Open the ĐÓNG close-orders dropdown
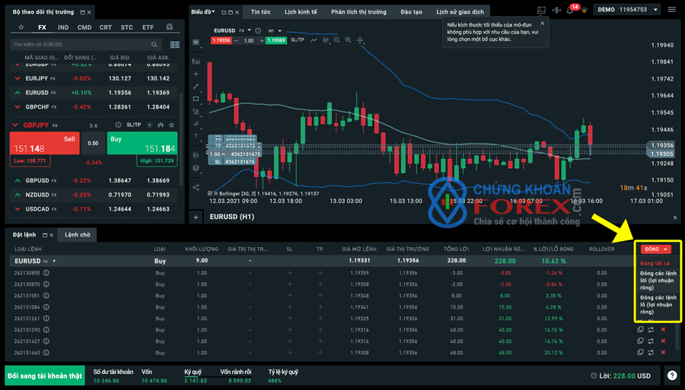 (x=655, y=249)
